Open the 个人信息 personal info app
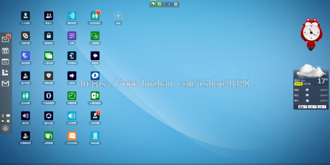 click(25, 16)
